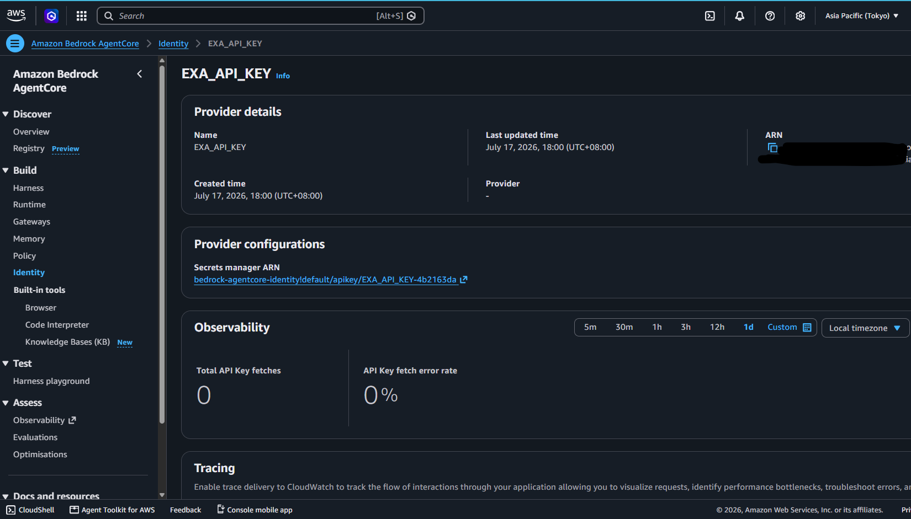Open the AWS home logo
Screen dimensions: 911x519
pyautogui.click(x=16, y=15)
